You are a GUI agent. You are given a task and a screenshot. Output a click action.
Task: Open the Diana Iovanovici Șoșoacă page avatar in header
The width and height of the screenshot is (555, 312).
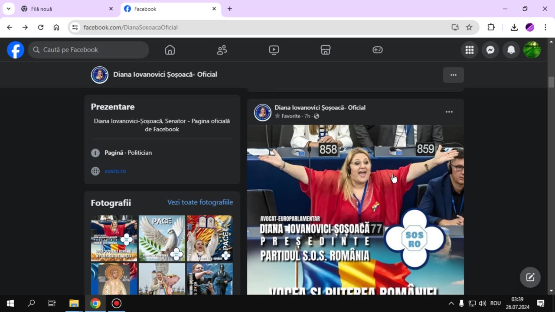pos(100,75)
